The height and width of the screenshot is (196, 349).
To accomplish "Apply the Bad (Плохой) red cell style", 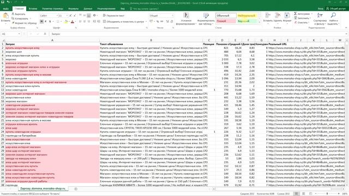I will point(226,21).
